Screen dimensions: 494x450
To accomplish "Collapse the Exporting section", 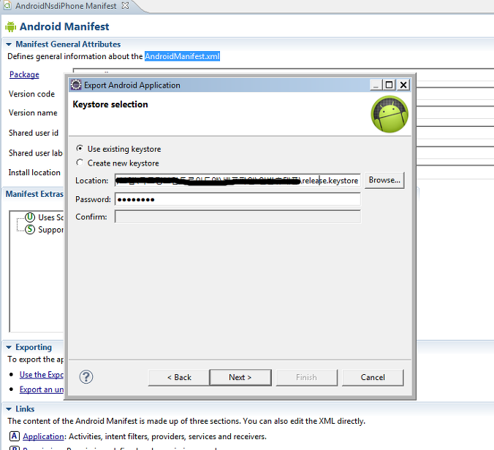I will click(9, 347).
